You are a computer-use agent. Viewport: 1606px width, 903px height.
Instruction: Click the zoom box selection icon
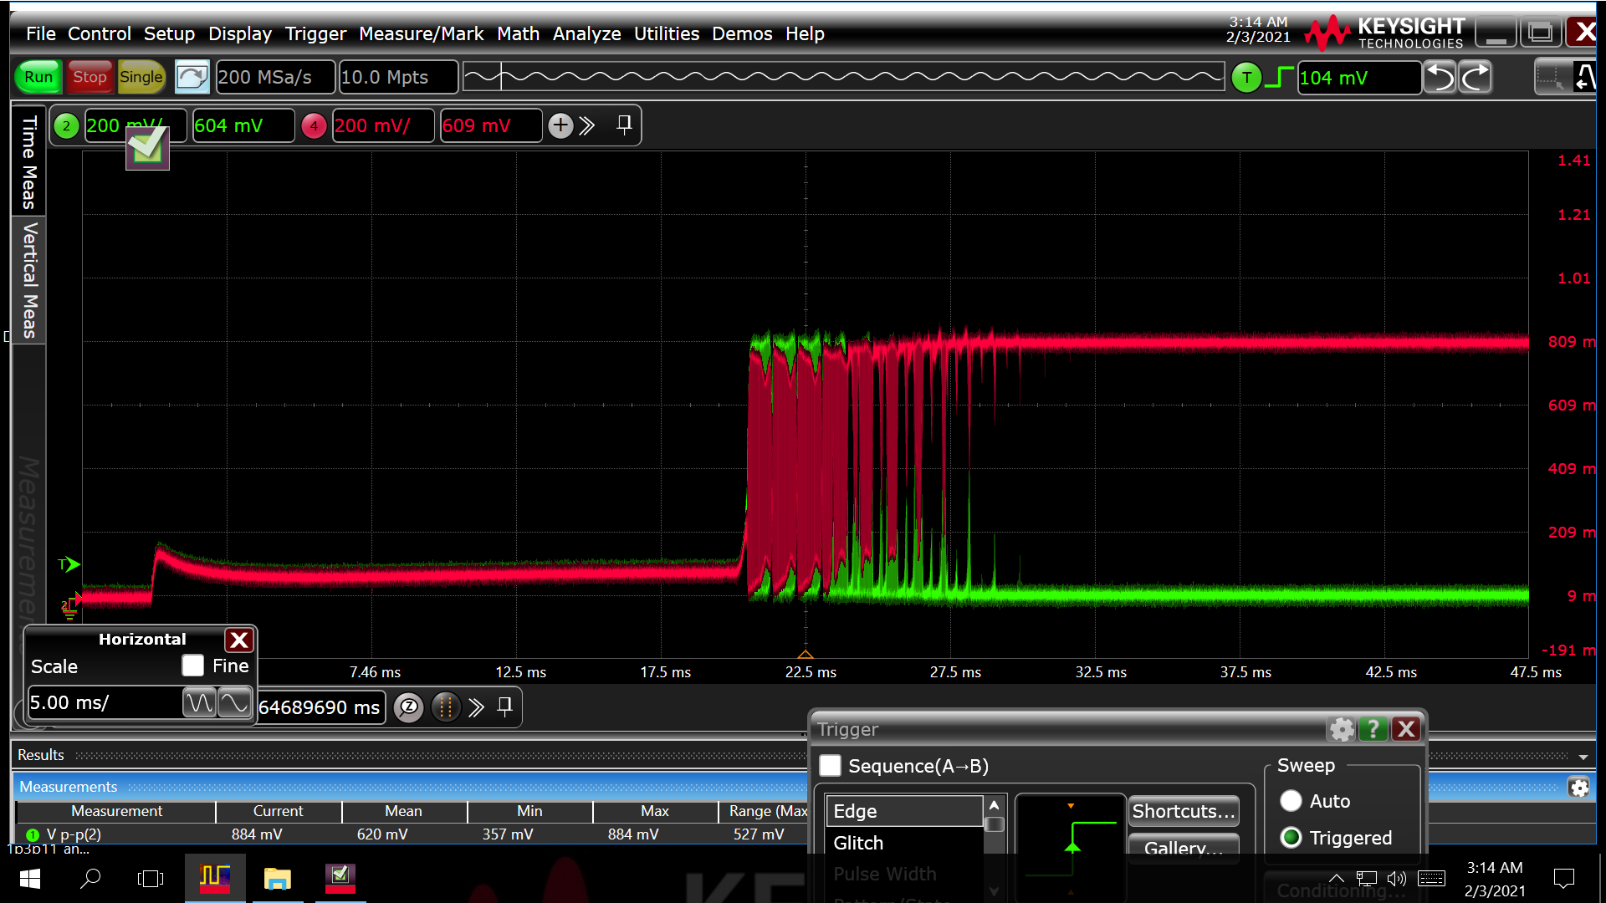1552,78
